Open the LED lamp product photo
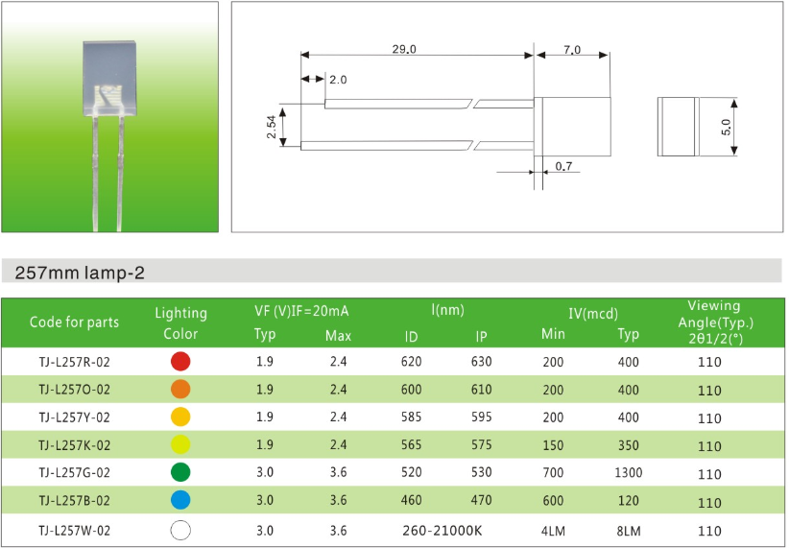 pos(110,117)
